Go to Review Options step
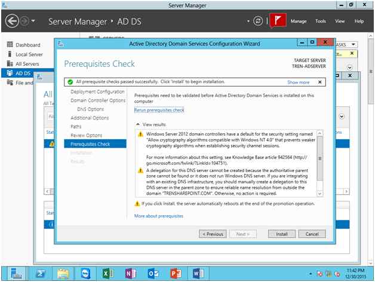 pyautogui.click(x=86, y=135)
